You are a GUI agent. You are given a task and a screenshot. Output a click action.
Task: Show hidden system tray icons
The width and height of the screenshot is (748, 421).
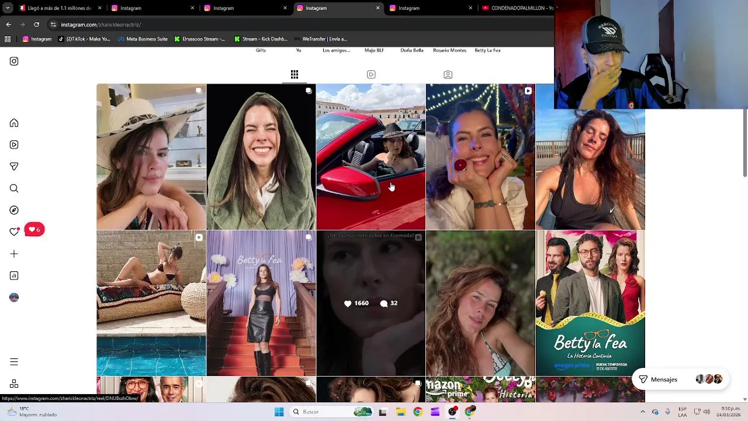tap(642, 412)
